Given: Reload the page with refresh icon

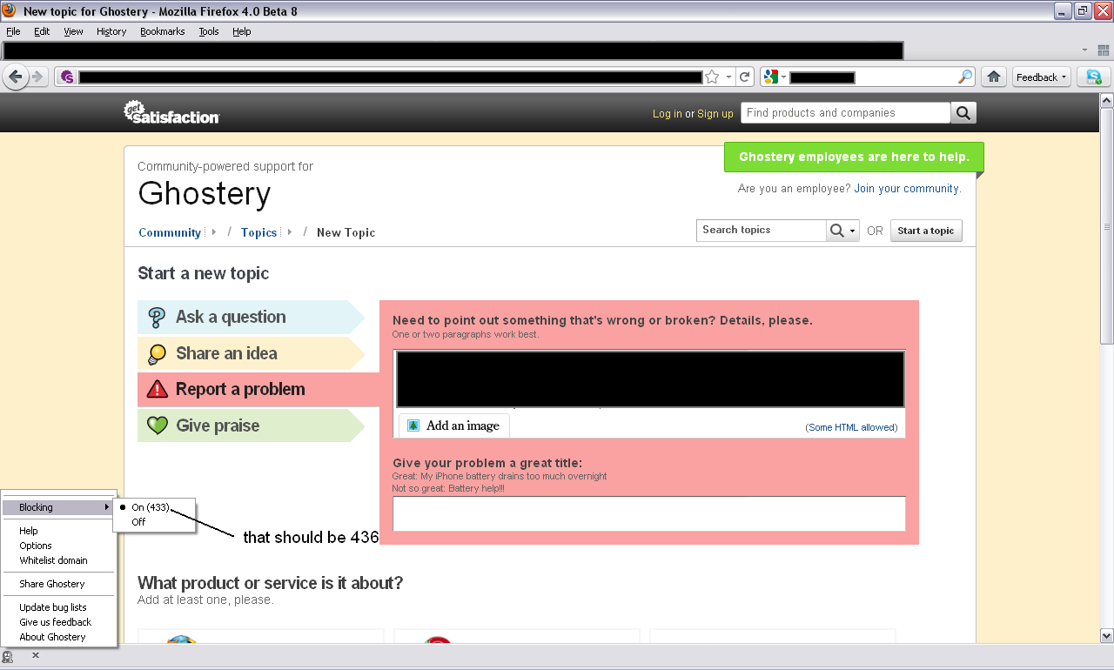Looking at the screenshot, I should 745,77.
